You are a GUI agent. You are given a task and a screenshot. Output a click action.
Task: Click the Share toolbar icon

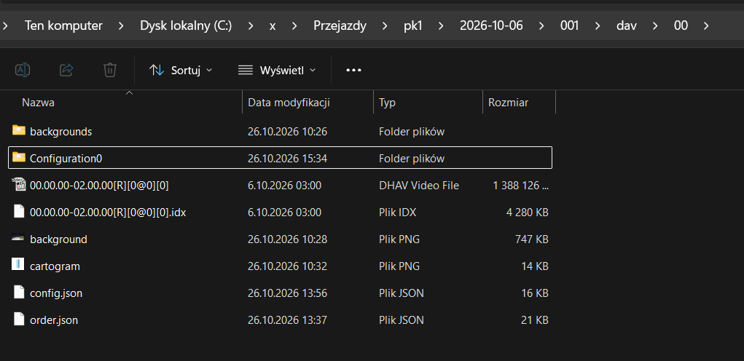click(66, 70)
